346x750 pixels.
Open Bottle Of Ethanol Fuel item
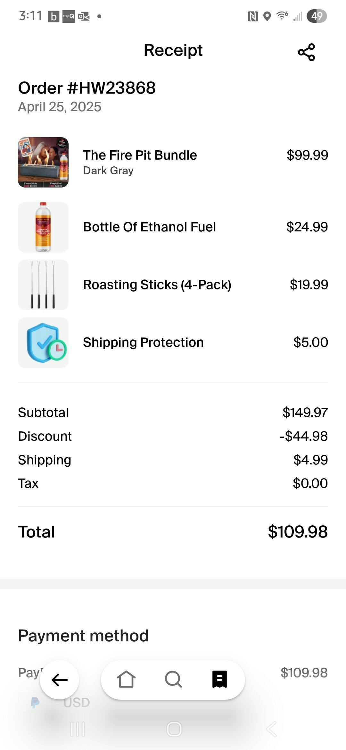click(x=149, y=227)
